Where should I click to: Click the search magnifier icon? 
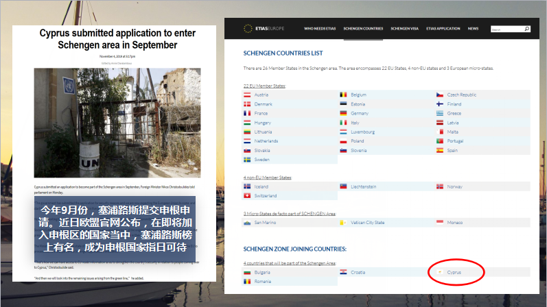coord(526,29)
